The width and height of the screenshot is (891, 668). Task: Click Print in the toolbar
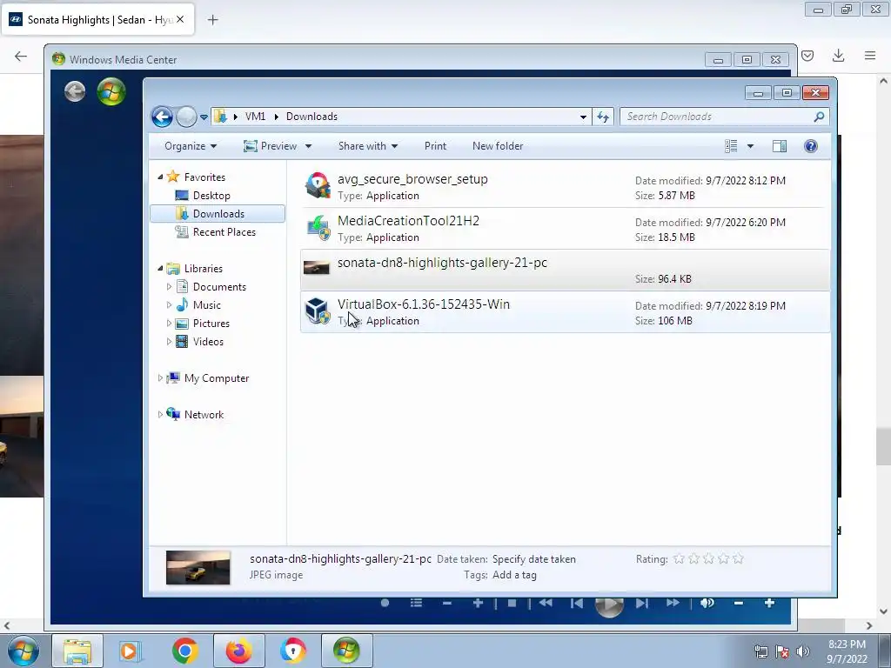coord(435,146)
